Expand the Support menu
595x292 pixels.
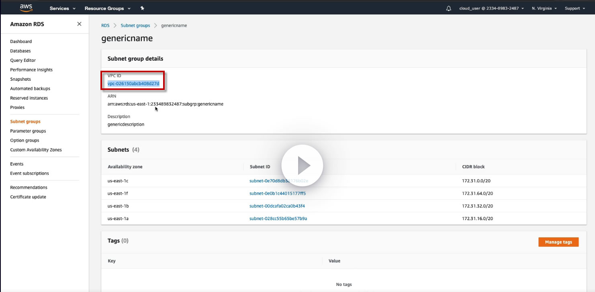pos(575,8)
